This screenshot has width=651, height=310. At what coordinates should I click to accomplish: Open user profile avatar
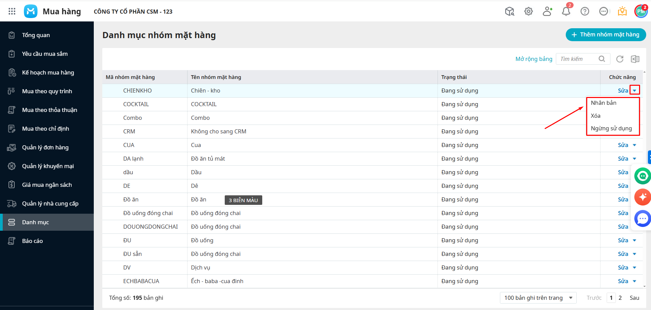click(x=641, y=12)
